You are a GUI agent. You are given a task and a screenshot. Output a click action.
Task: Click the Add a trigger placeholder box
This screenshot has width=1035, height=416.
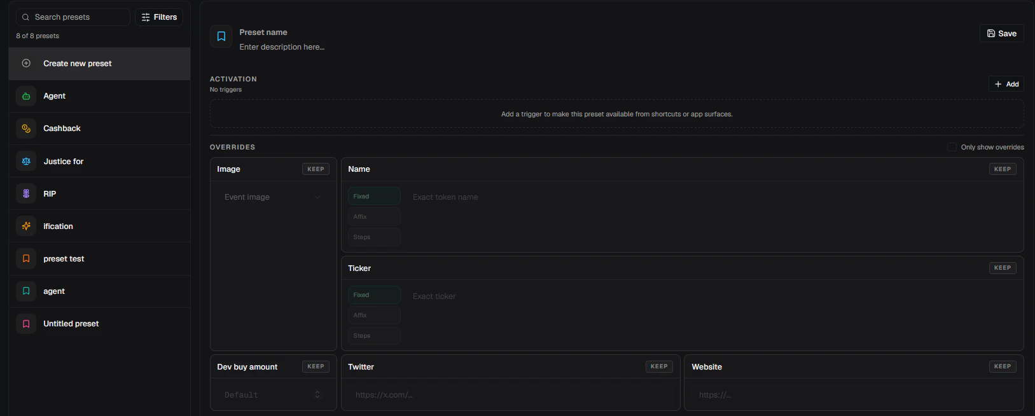click(617, 114)
